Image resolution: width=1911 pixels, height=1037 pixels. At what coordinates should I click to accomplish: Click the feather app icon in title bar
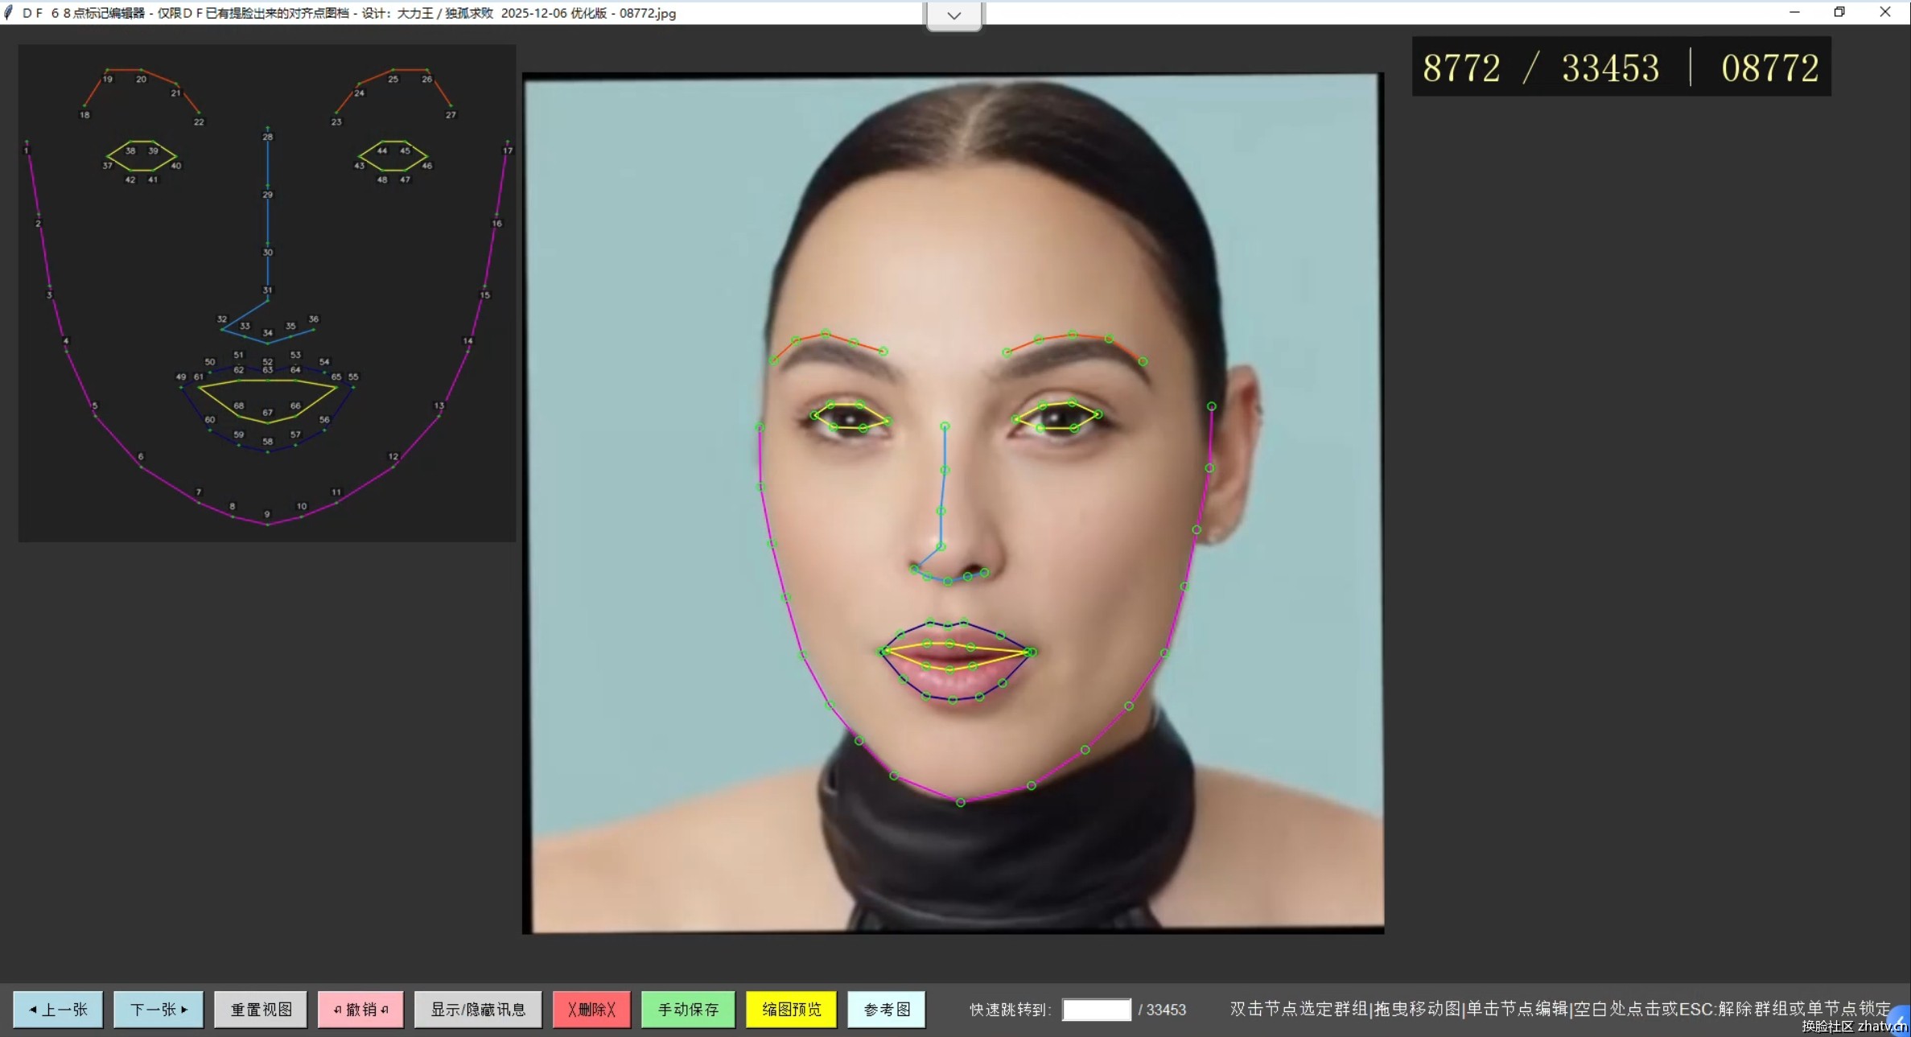(x=9, y=13)
